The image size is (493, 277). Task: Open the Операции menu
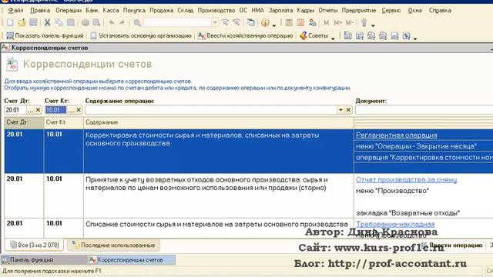point(69,10)
